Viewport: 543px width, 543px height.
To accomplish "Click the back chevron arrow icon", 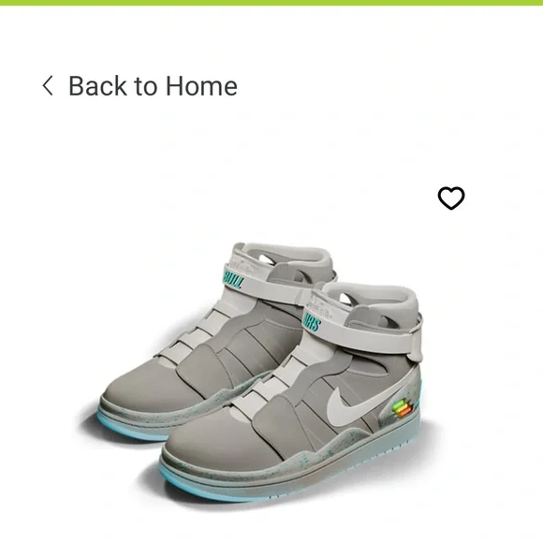I will click(48, 85).
